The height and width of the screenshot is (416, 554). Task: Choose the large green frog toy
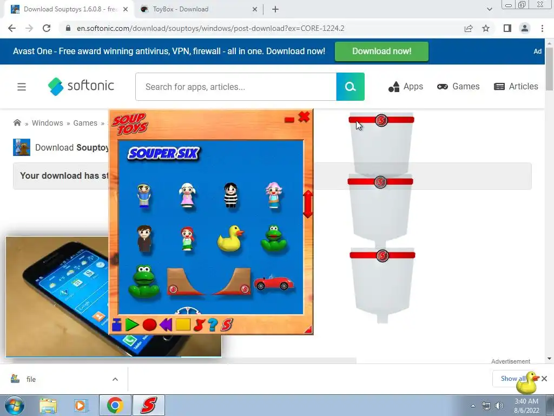[144, 282]
